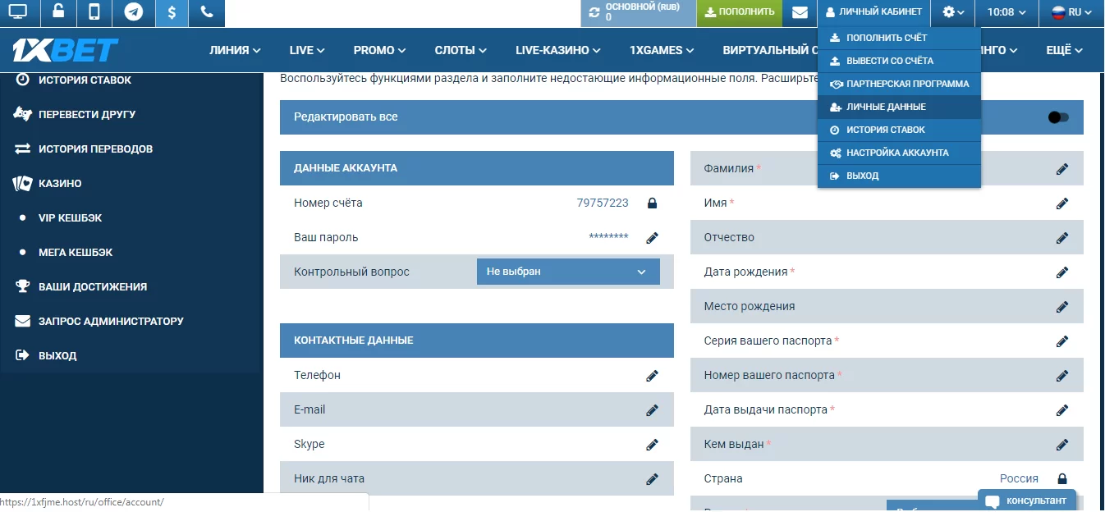Open the RU language selector
Screen dimensions: 1105x512
[1071, 13]
